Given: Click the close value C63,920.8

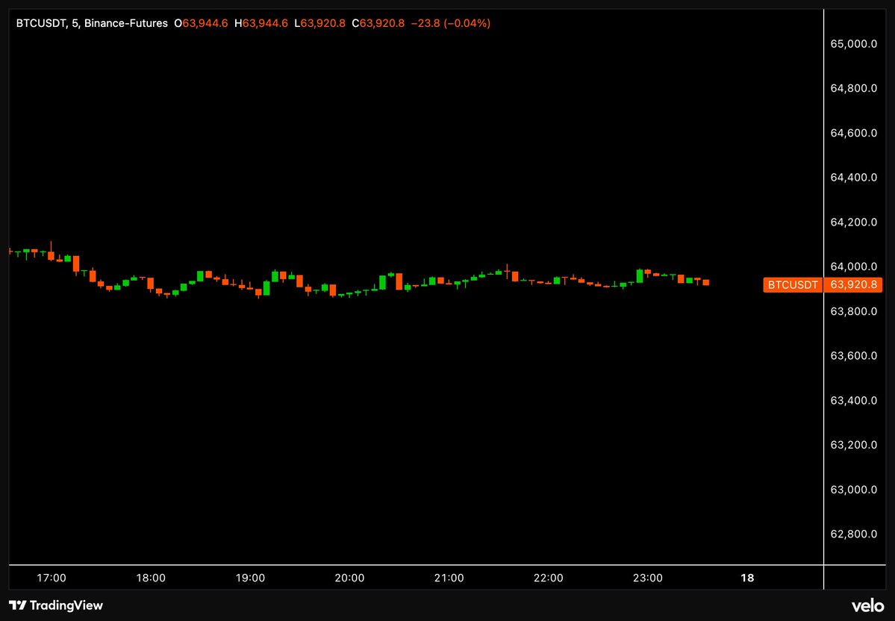Looking at the screenshot, I should 378,23.
